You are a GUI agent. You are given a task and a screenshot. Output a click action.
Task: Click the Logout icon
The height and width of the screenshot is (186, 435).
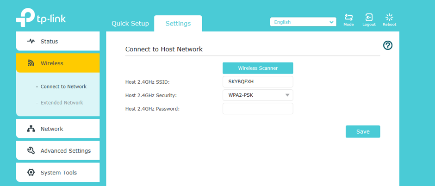[x=369, y=18]
